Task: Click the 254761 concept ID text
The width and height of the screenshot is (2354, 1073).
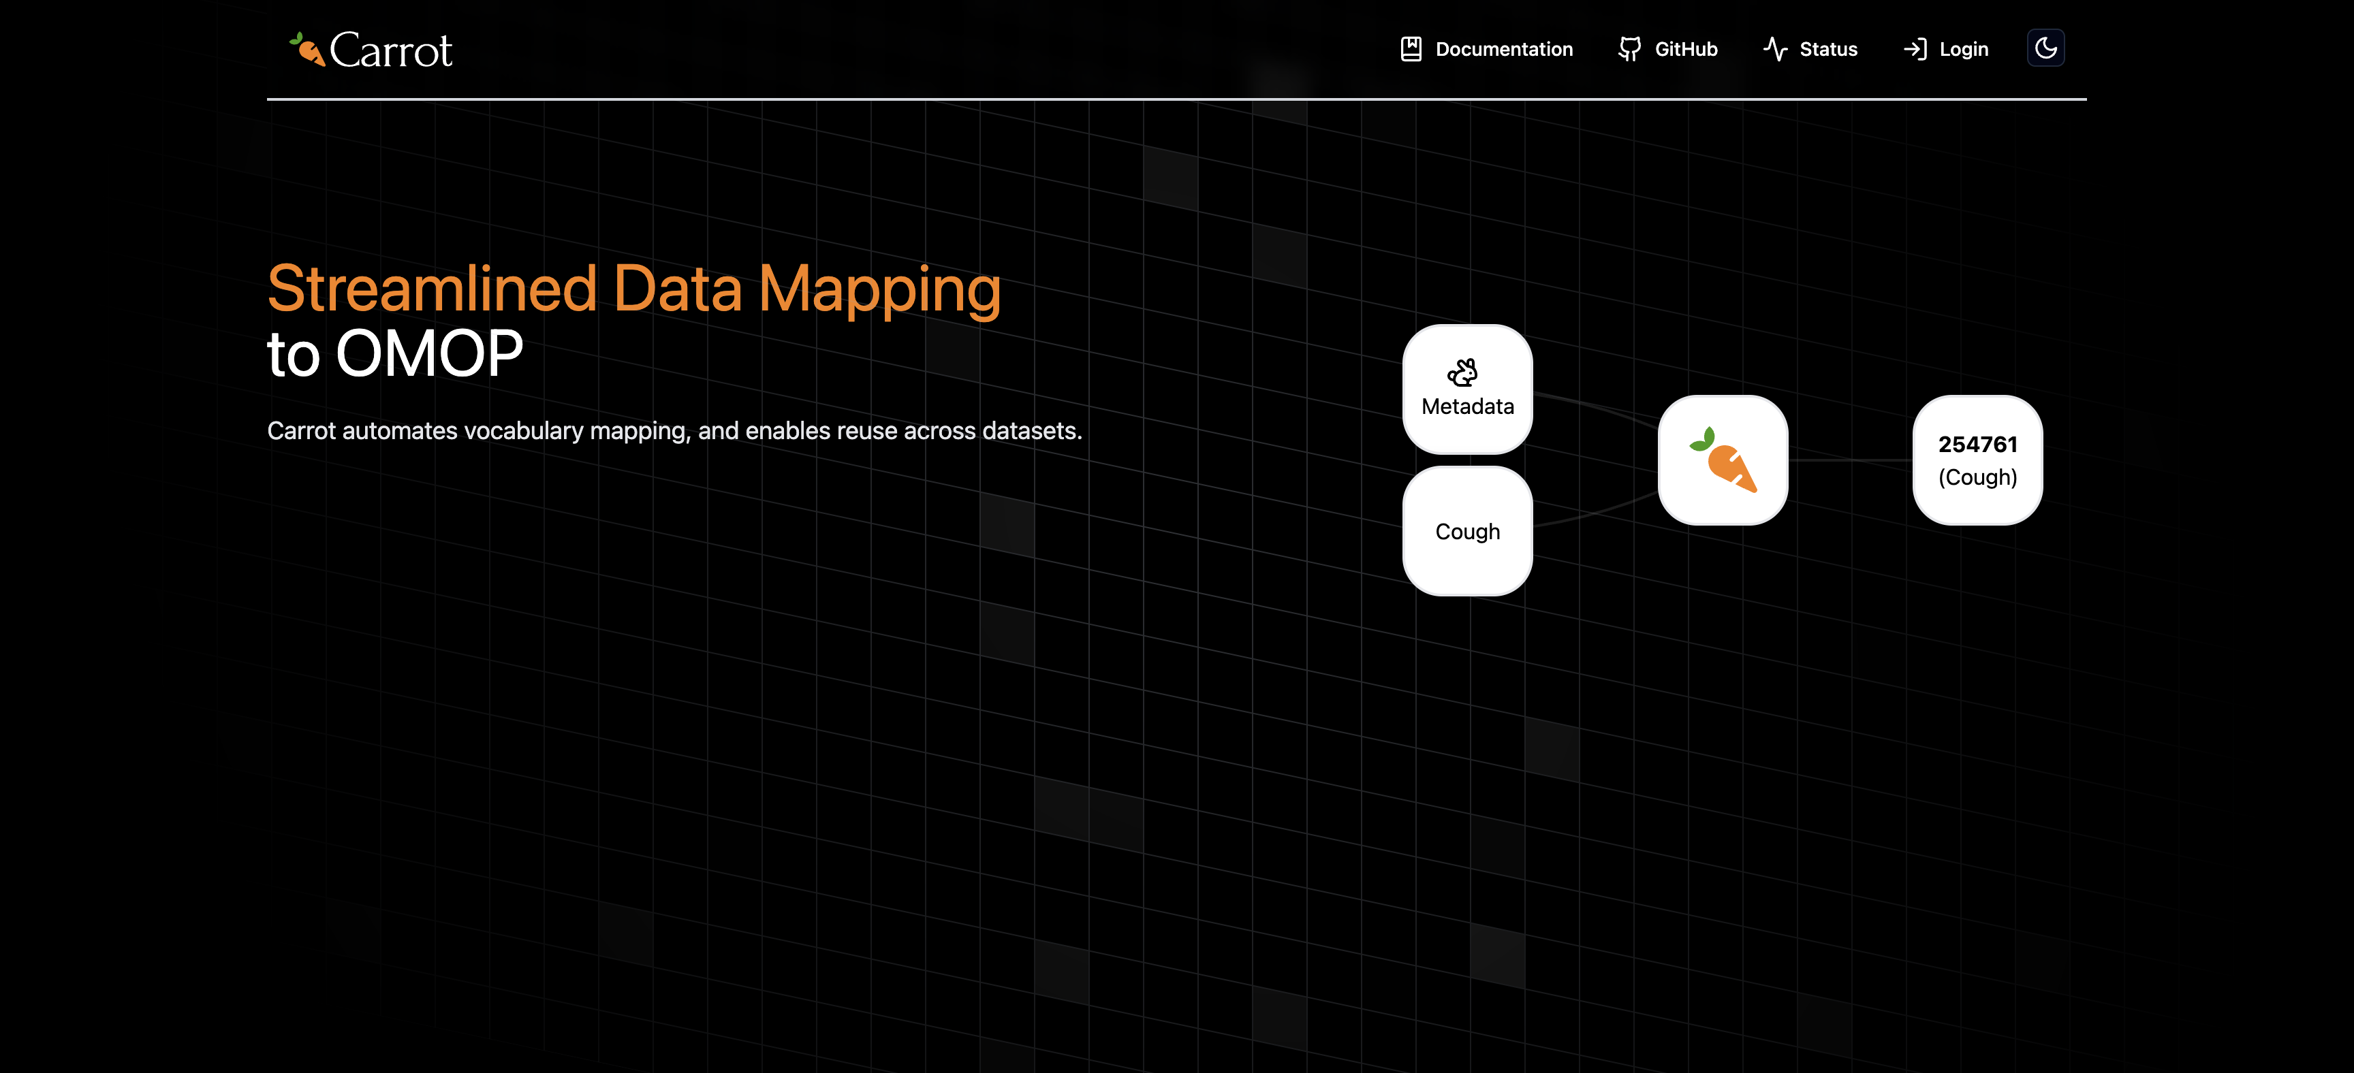Action: [x=1977, y=445]
